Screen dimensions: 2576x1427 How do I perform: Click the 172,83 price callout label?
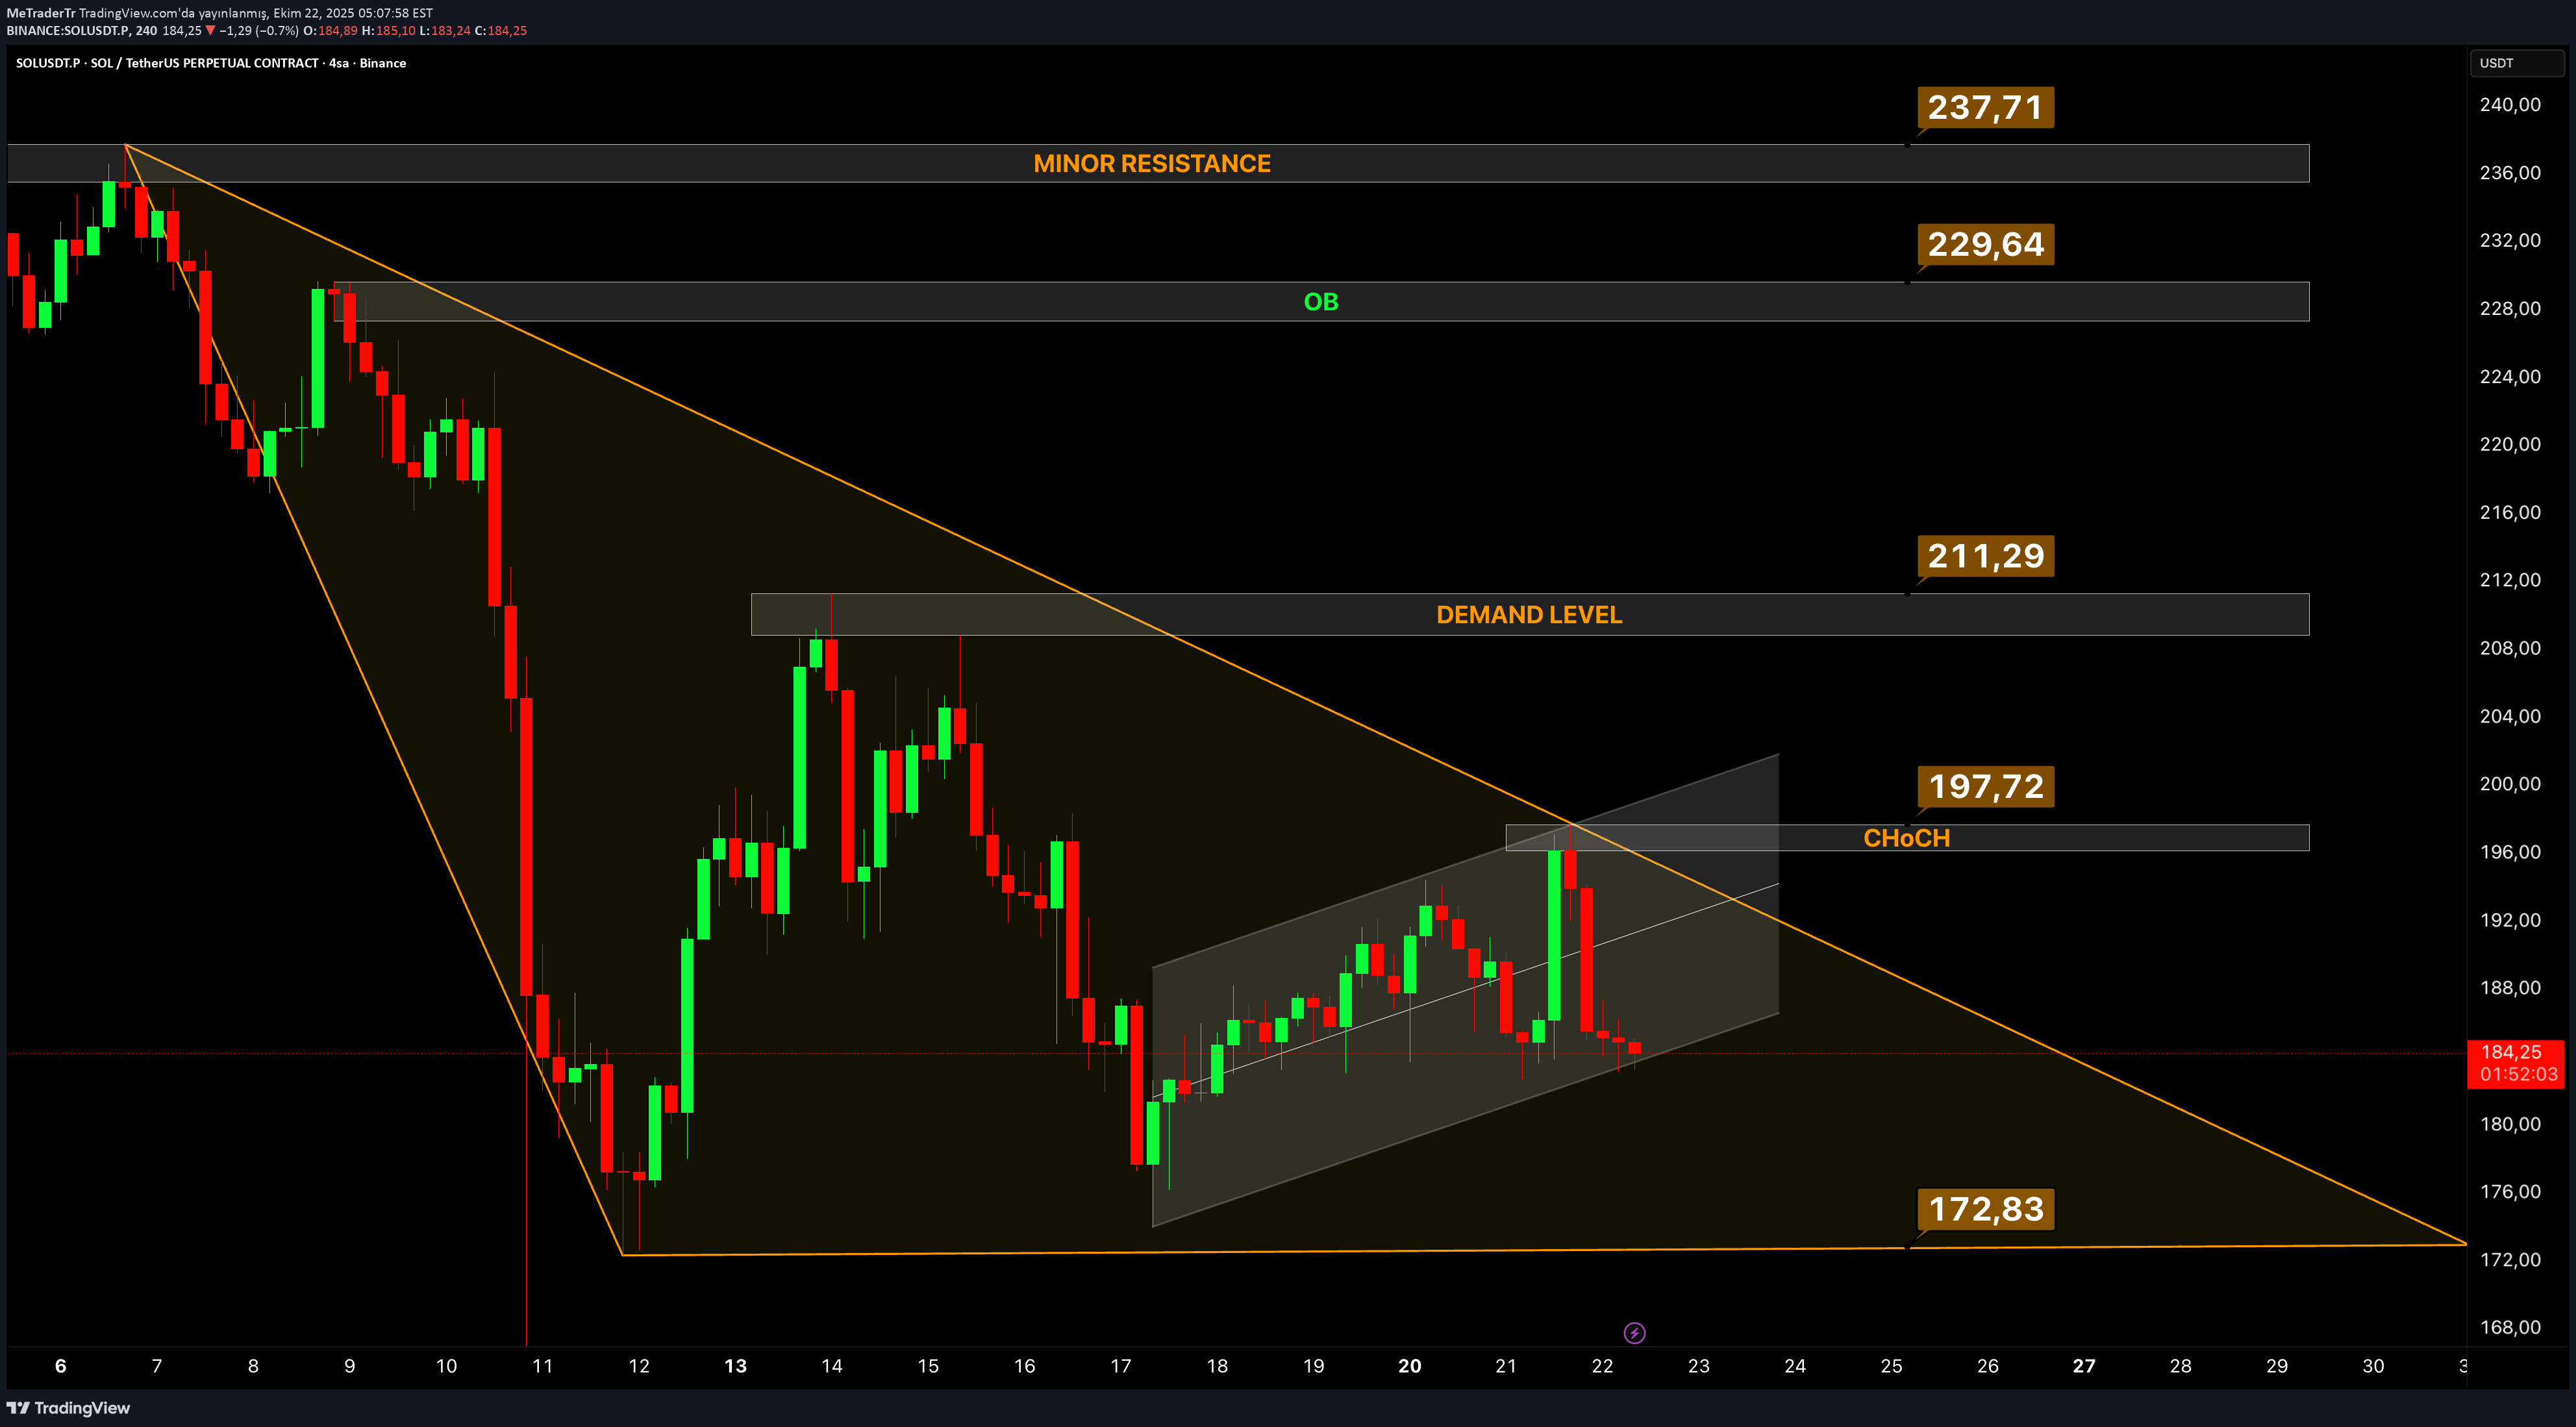pyautogui.click(x=1985, y=1209)
